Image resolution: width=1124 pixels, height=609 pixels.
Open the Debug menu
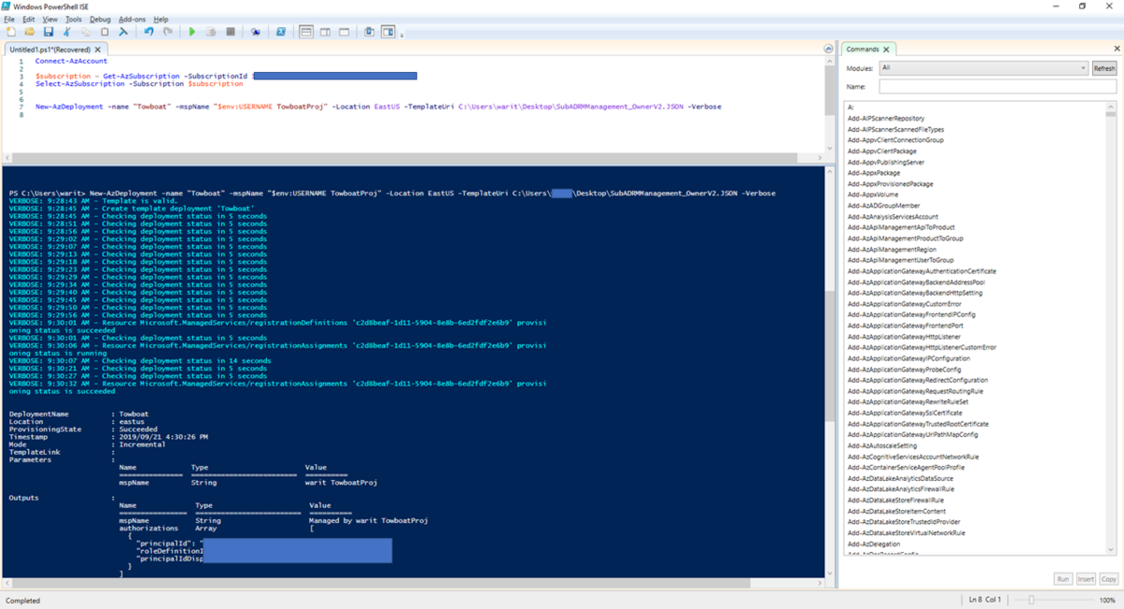click(x=99, y=19)
